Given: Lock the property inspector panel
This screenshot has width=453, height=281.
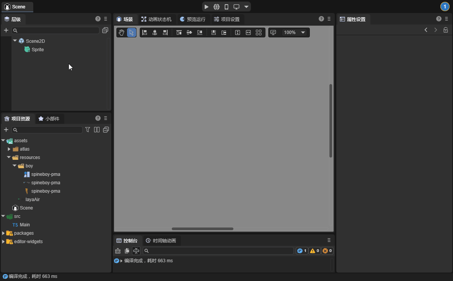Looking at the screenshot, I should click(x=446, y=30).
